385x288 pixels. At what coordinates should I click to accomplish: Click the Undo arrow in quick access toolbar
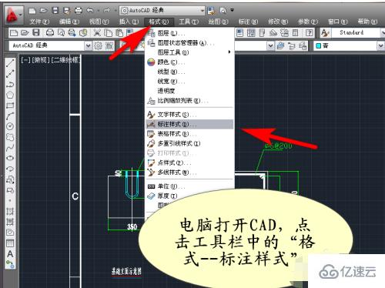pos(90,11)
